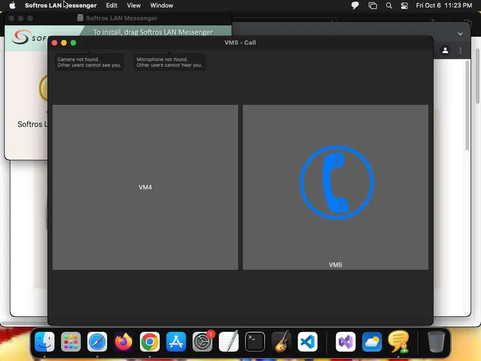Open Firefox from the Dock

tap(124, 342)
